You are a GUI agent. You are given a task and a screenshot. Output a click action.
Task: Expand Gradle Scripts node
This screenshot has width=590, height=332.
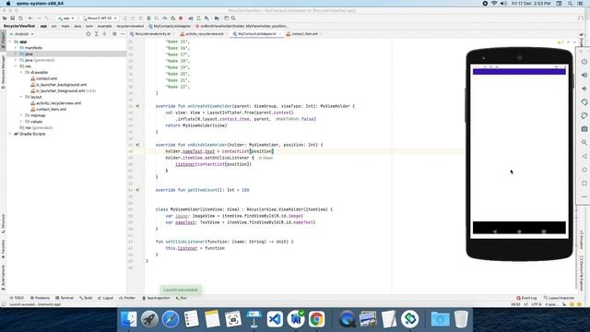click(x=10, y=134)
